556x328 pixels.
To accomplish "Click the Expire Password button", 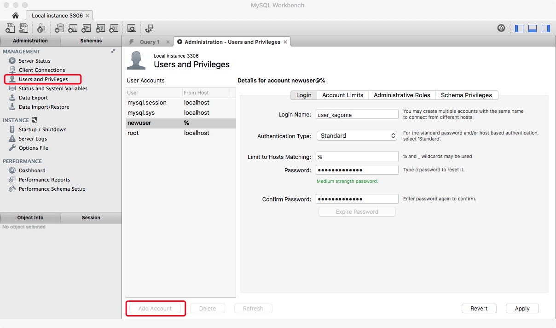I will coord(357,212).
